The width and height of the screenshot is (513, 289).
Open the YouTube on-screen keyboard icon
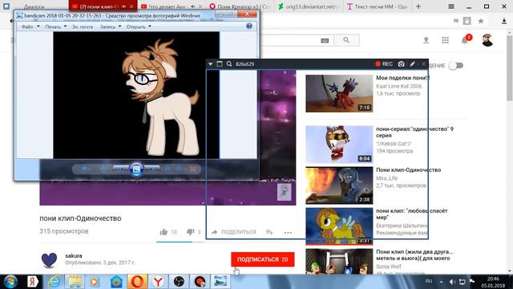(x=325, y=41)
